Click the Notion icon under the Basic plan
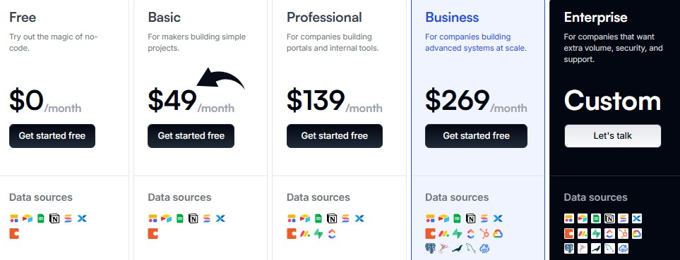680x260 pixels. coord(193,218)
